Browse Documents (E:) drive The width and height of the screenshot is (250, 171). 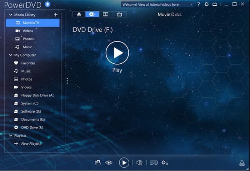click(32, 119)
